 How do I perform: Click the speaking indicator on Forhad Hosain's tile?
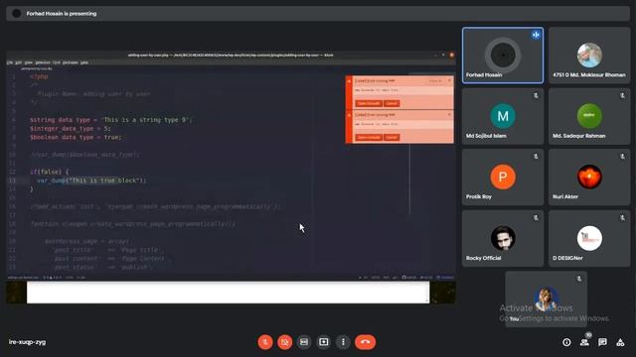536,35
